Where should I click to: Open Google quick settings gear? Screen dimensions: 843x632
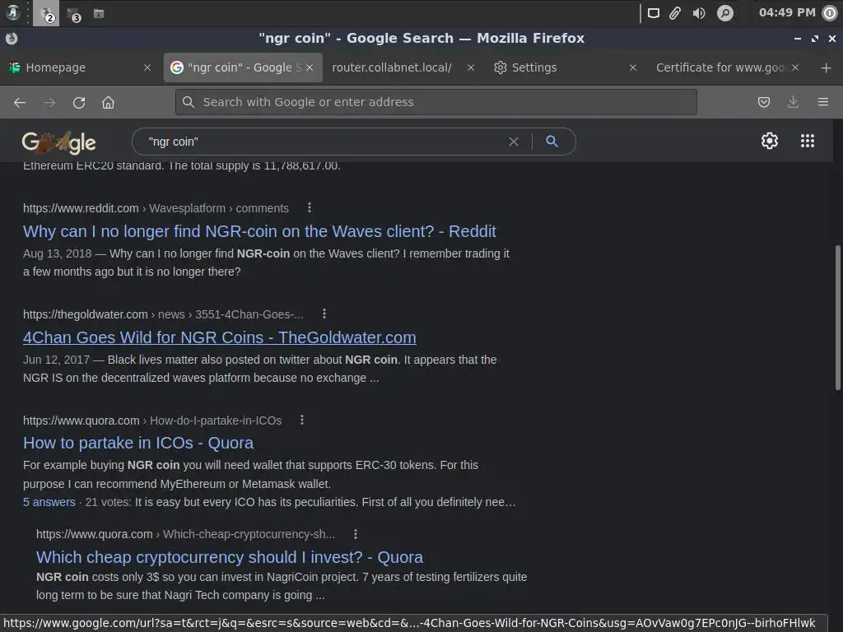coord(770,141)
